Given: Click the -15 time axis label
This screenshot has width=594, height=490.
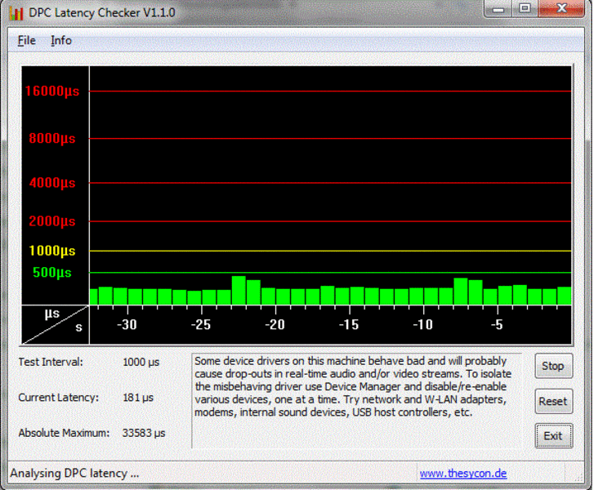Looking at the screenshot, I should [x=349, y=324].
